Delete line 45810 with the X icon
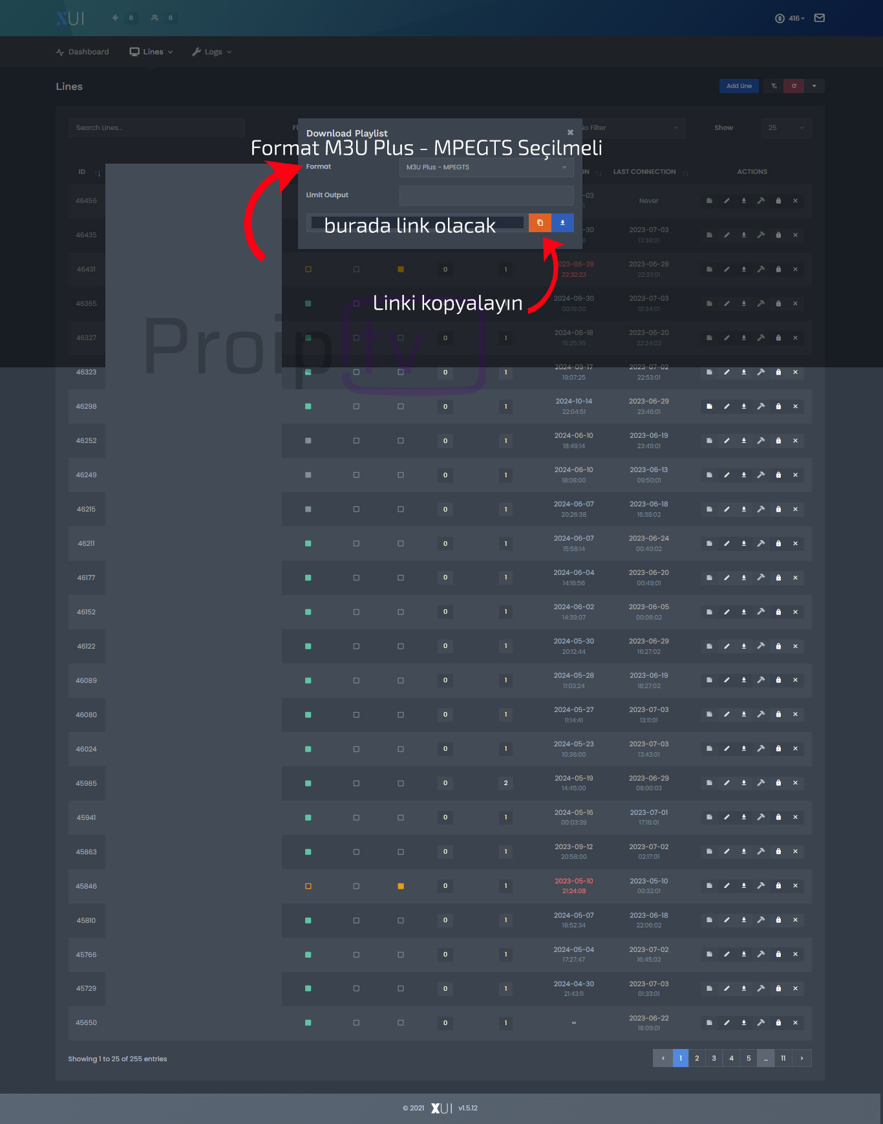The image size is (883, 1124). click(796, 920)
